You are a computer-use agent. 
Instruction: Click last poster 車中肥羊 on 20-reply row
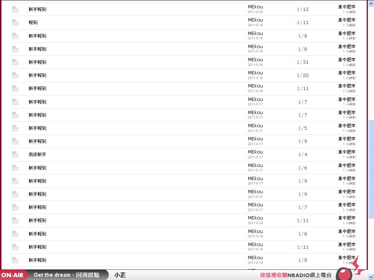347,73
